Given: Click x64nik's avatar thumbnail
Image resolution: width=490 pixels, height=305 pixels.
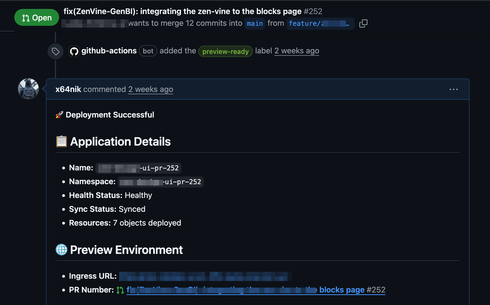Looking at the screenshot, I should click(28, 89).
